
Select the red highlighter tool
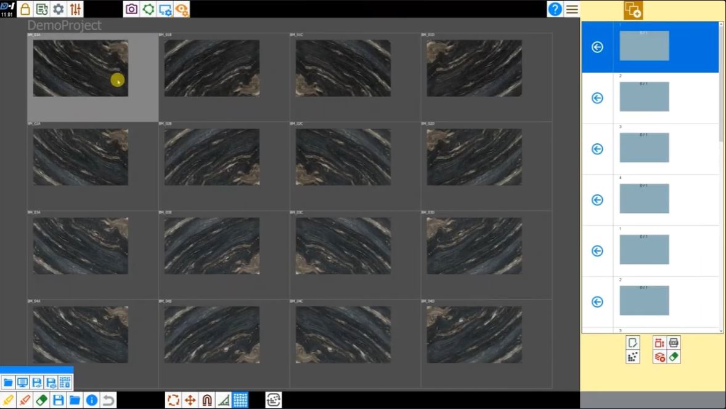coord(25,400)
